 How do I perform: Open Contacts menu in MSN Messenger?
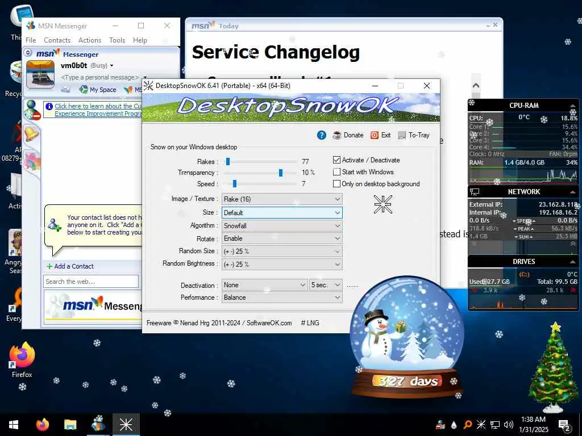coord(57,40)
